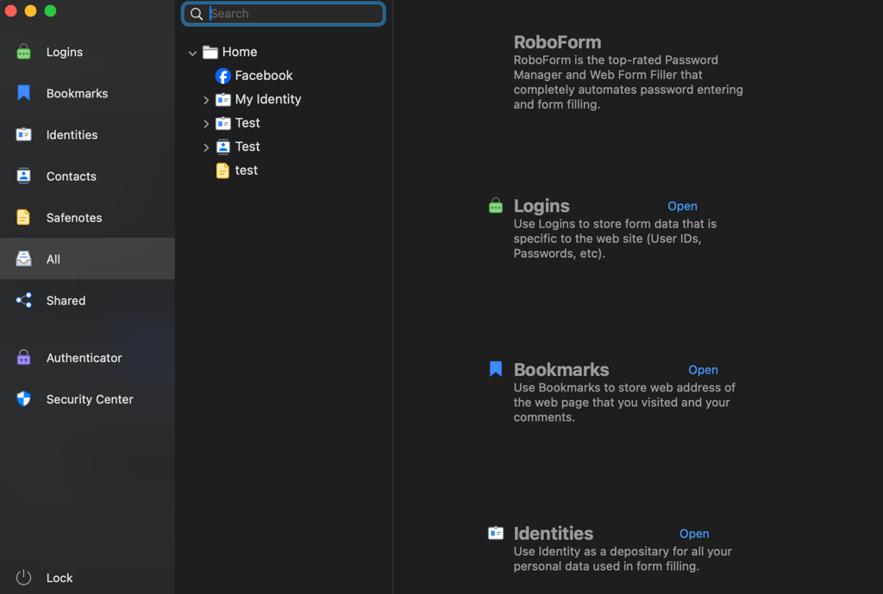Screen dimensions: 883x594
Task: Maximize window with green button
Action: tap(50, 10)
